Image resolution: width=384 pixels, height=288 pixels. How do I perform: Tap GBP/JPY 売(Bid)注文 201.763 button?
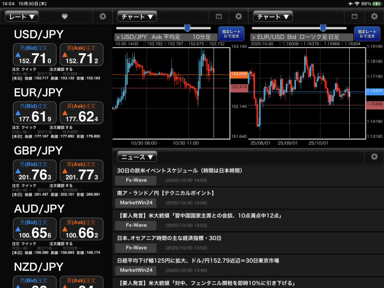35,171
